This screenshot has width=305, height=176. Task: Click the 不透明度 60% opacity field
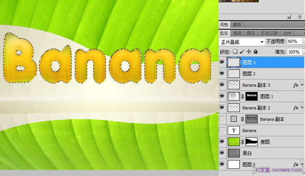pyautogui.click(x=295, y=41)
